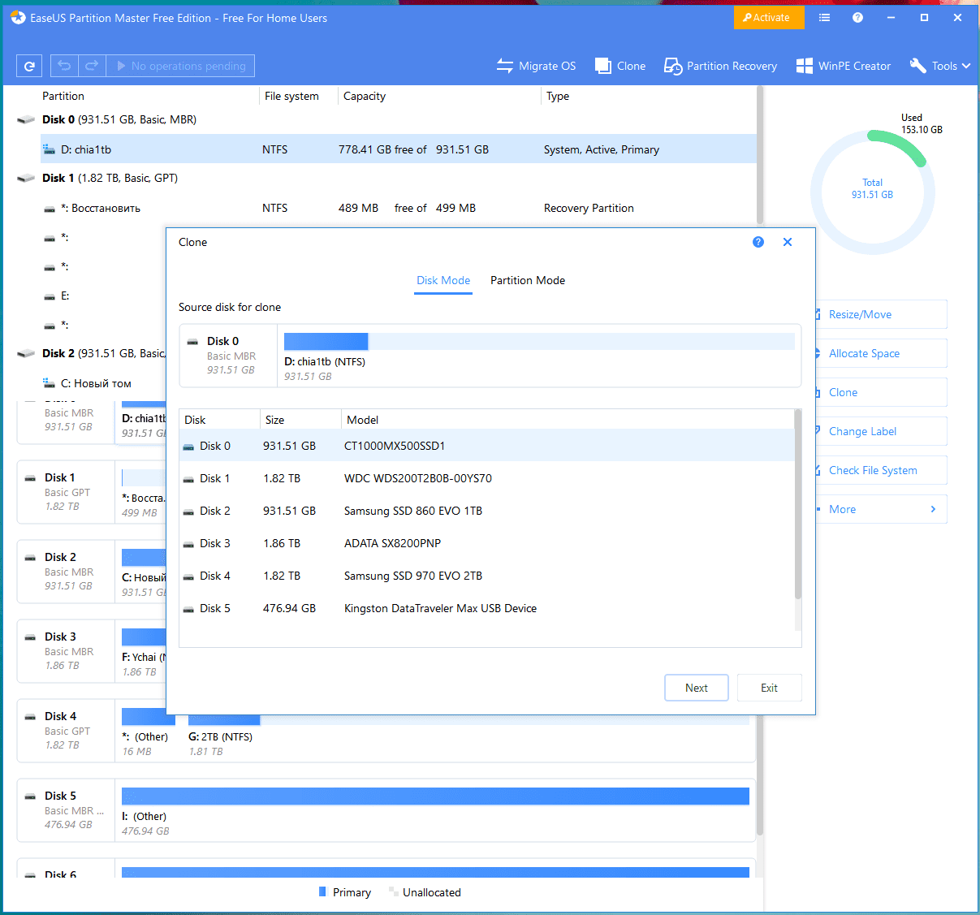
Task: Click the Next button
Action: coord(697,688)
